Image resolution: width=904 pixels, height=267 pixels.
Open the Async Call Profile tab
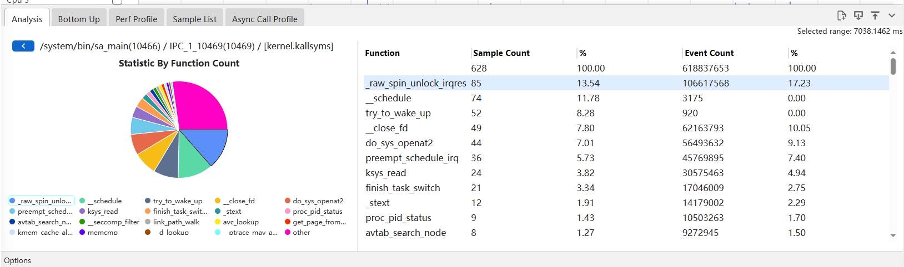264,19
